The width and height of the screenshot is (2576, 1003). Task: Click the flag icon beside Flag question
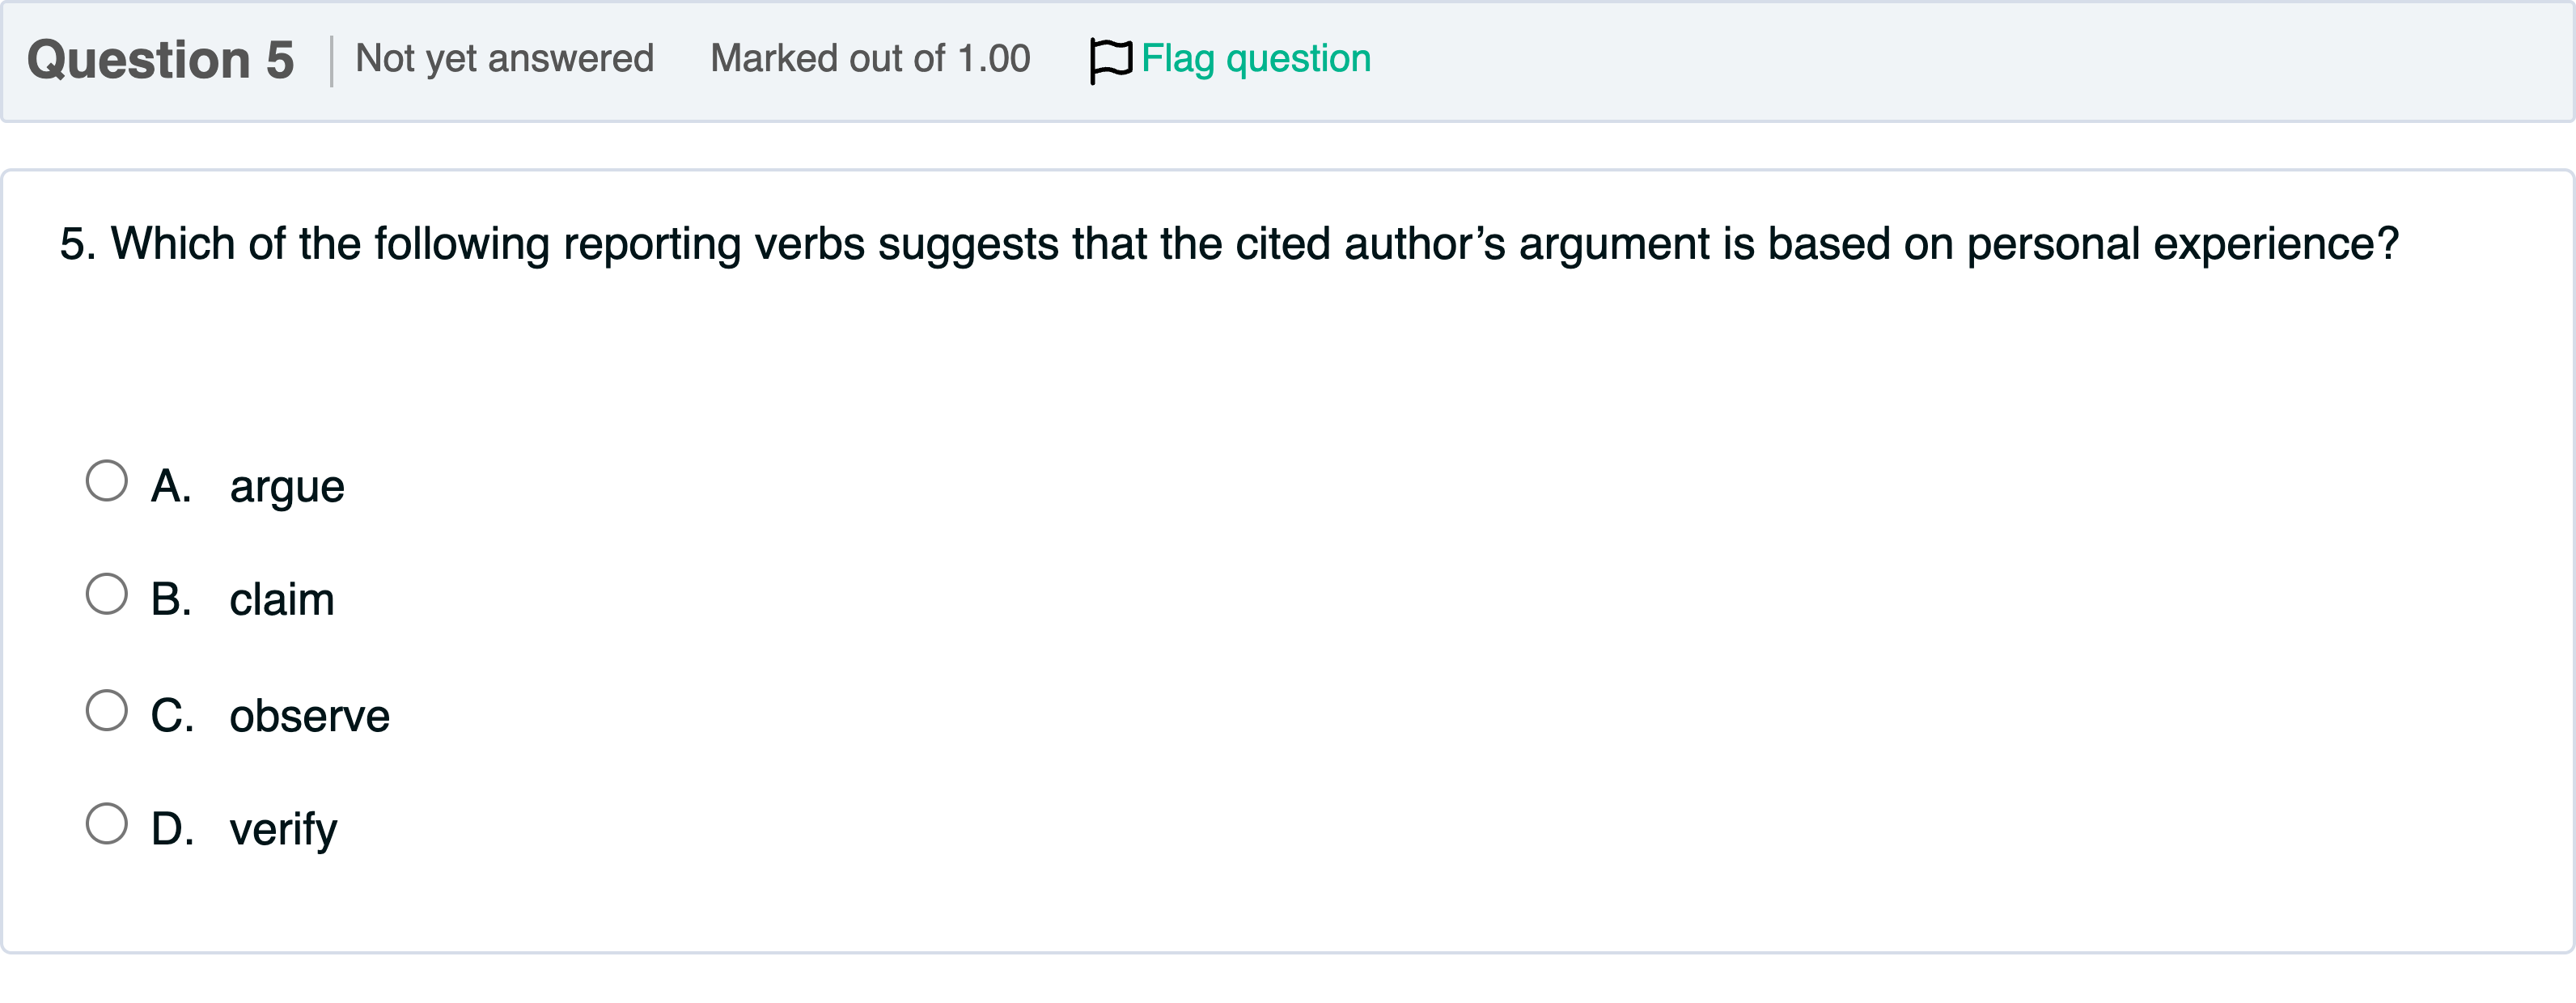pyautogui.click(x=1110, y=60)
